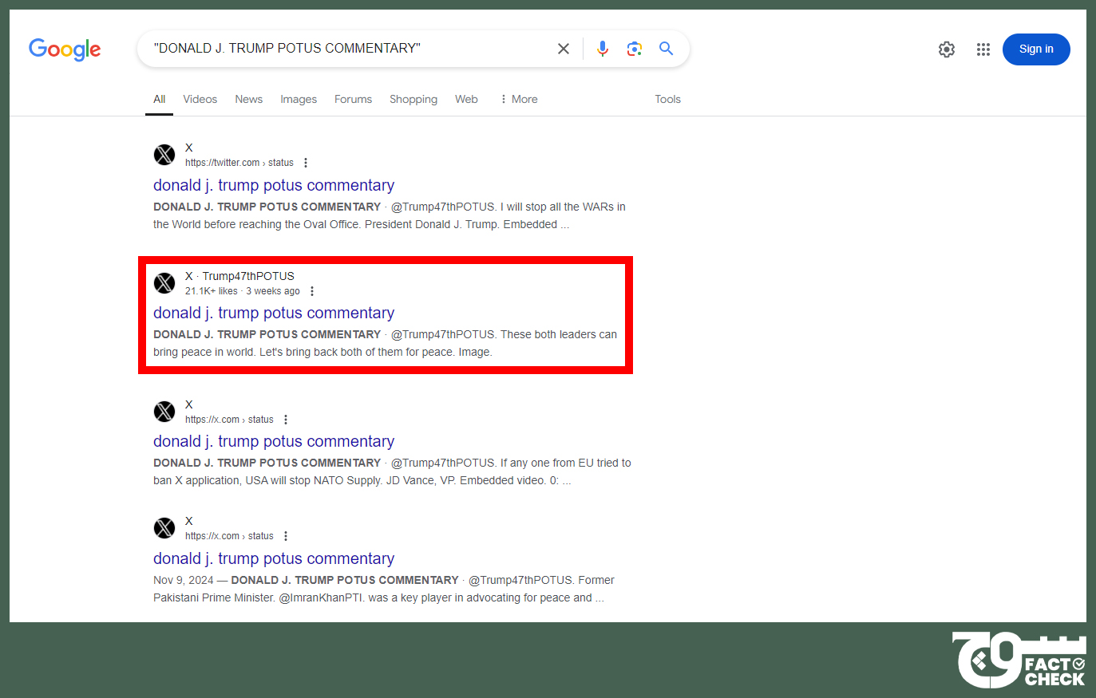Click the https://twitter.com › status URL
Image resolution: width=1096 pixels, height=698 pixels.
239,163
